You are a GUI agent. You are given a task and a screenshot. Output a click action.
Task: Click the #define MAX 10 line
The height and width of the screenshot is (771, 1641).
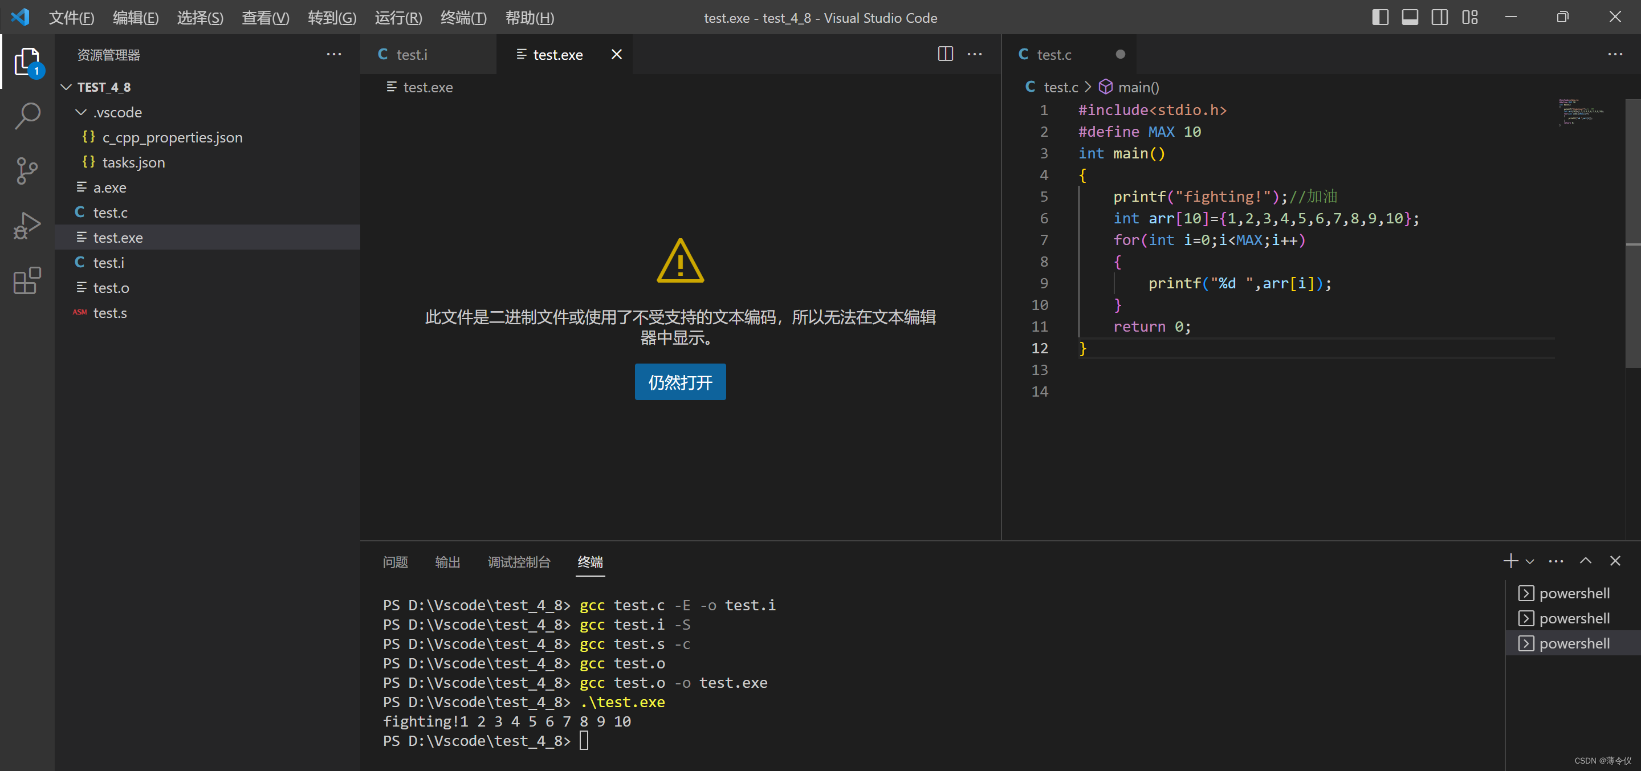1139,132
